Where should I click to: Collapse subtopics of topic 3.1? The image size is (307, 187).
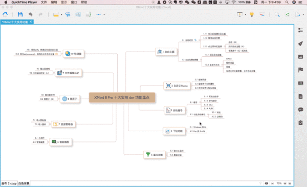pyautogui.click(x=200, y=102)
